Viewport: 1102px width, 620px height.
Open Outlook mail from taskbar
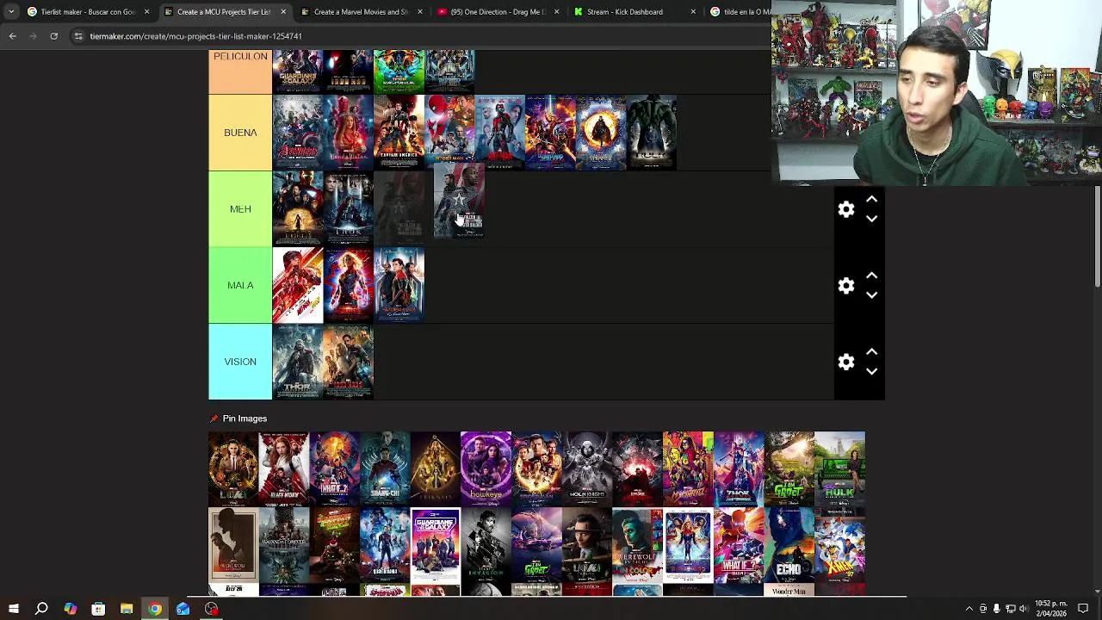pos(183,609)
